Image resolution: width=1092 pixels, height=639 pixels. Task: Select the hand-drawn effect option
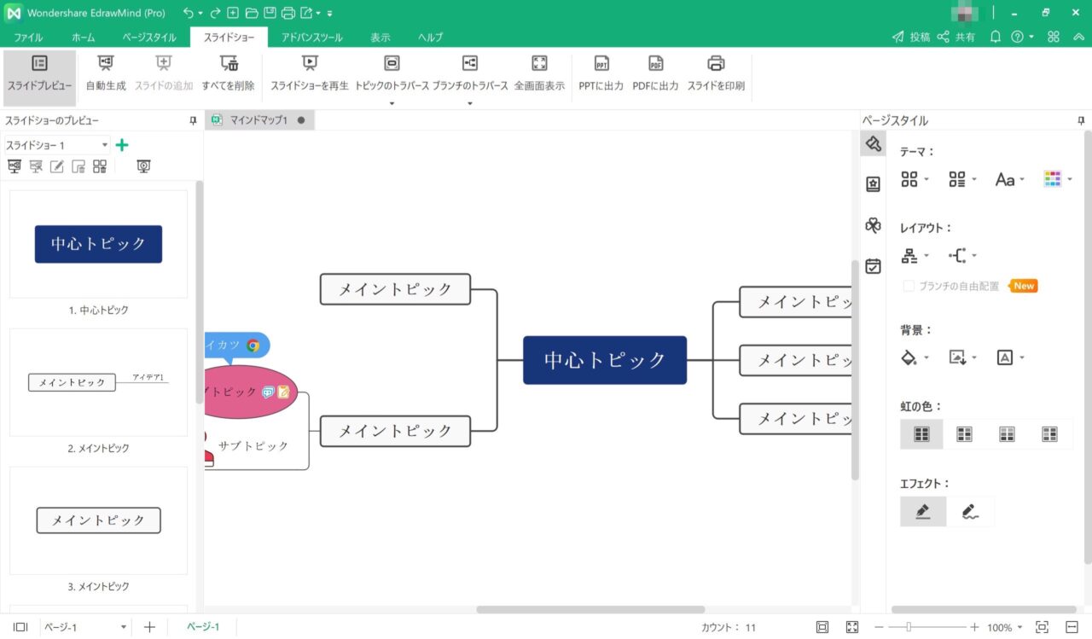coord(970,511)
